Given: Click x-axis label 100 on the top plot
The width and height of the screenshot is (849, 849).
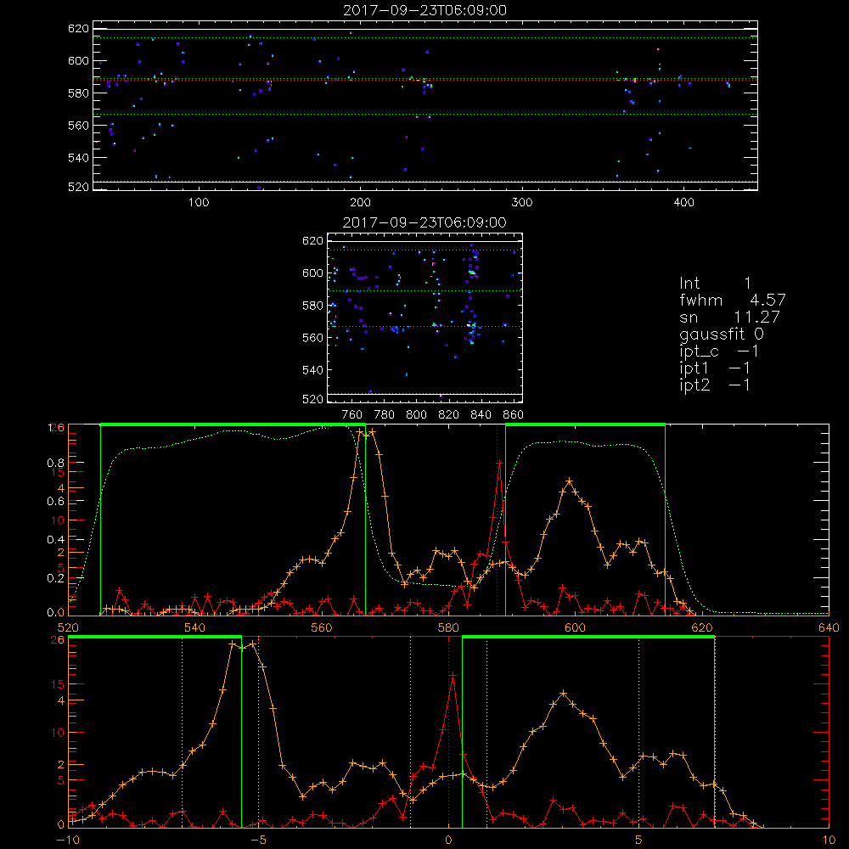Looking at the screenshot, I should (x=199, y=203).
